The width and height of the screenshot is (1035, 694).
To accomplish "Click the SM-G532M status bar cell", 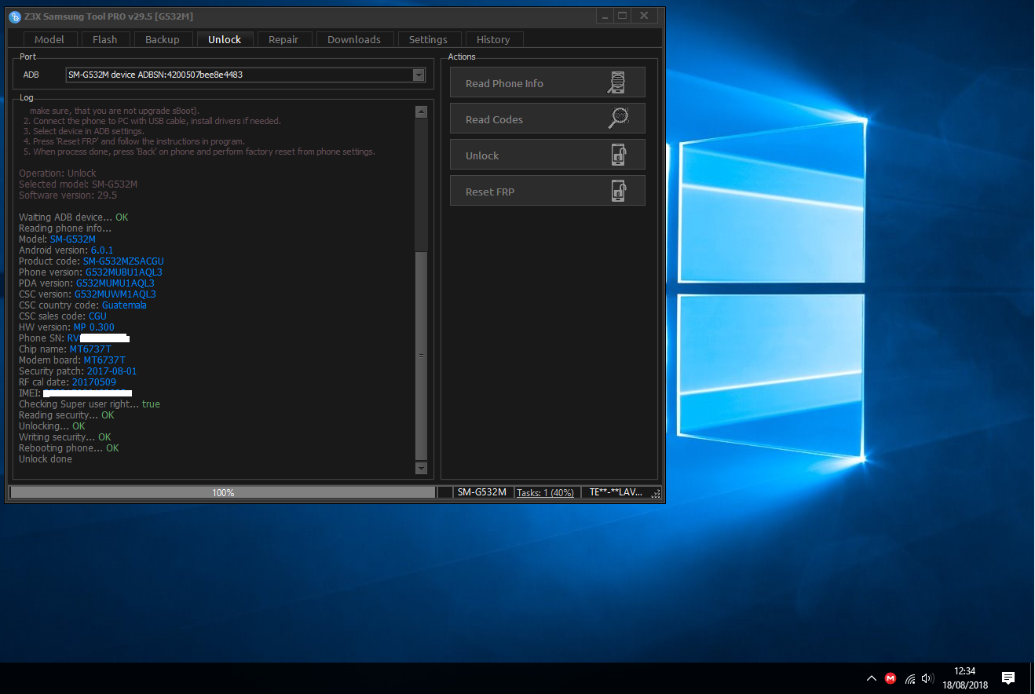I will click(482, 492).
